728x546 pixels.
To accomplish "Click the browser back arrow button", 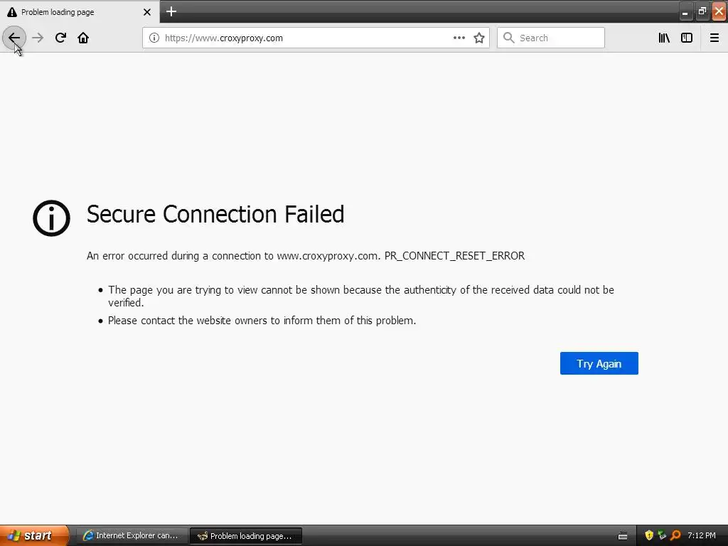I will [x=14, y=38].
